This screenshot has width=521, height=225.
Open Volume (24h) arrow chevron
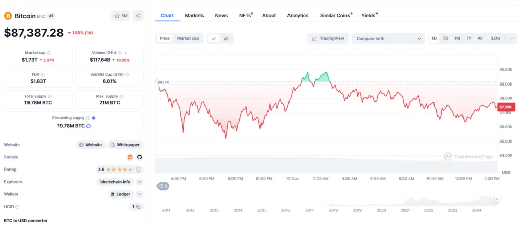point(125,53)
